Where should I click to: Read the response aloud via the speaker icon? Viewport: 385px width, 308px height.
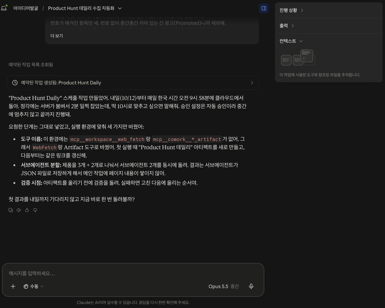point(19,210)
